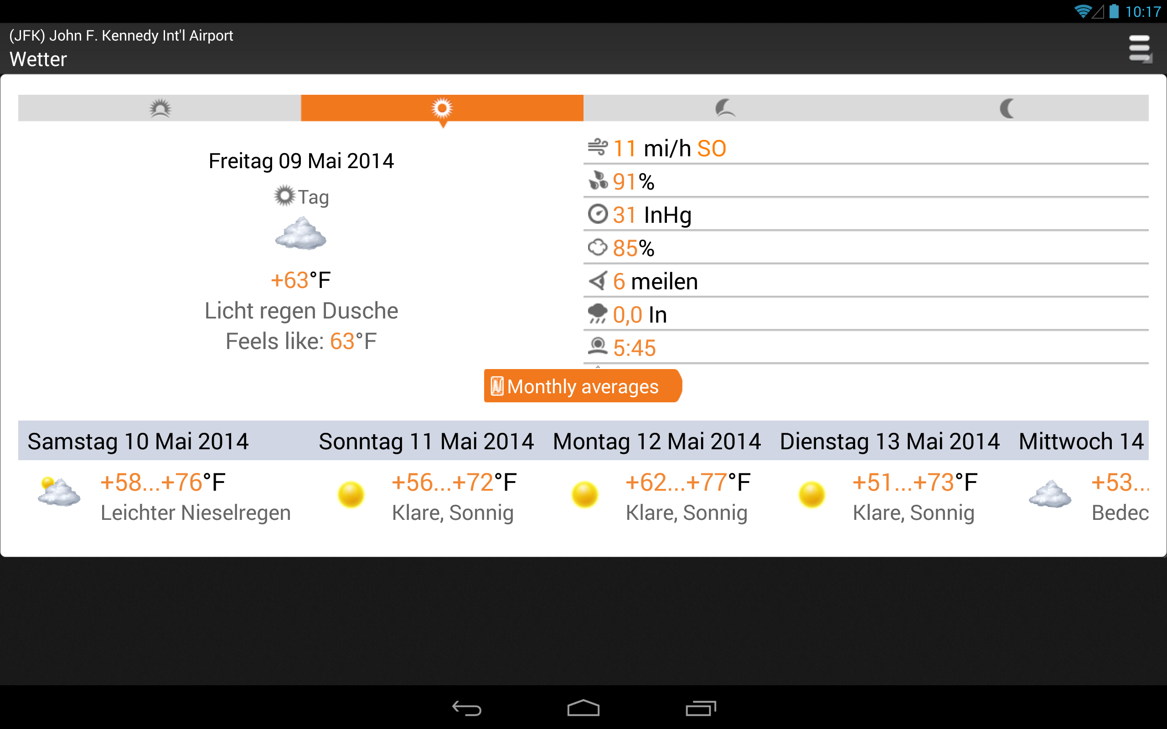Select the night crescent moon tab
Image resolution: width=1167 pixels, height=729 pixels.
coord(1007,108)
